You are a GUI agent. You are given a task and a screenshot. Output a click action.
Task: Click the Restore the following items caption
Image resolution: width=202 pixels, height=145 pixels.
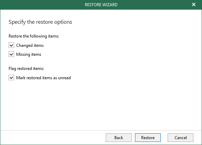(x=34, y=36)
